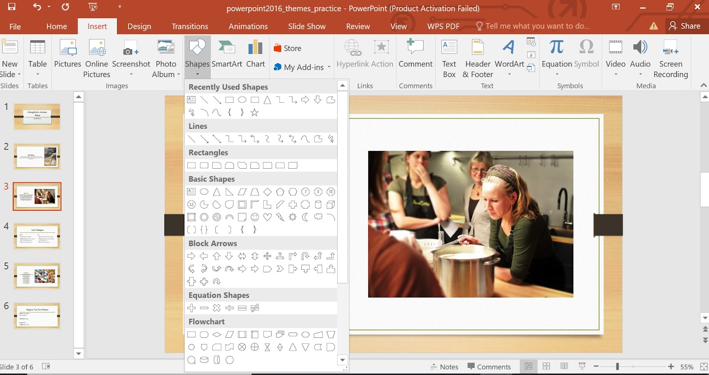Fit slide to current window
This screenshot has height=375, width=709.
pyautogui.click(x=704, y=367)
